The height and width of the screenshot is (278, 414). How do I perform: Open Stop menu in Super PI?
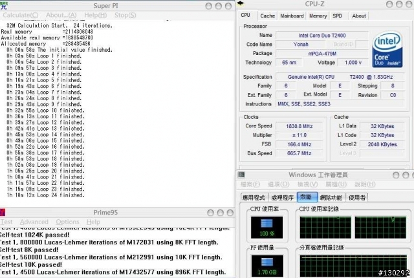click(125, 16)
